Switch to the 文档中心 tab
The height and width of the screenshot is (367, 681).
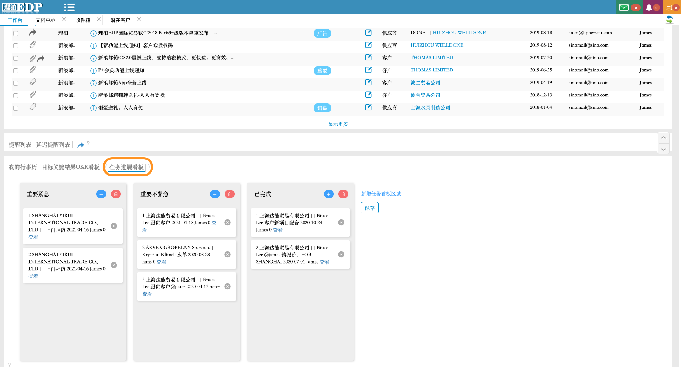pos(45,20)
